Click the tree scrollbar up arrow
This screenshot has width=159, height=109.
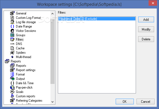click(53, 14)
